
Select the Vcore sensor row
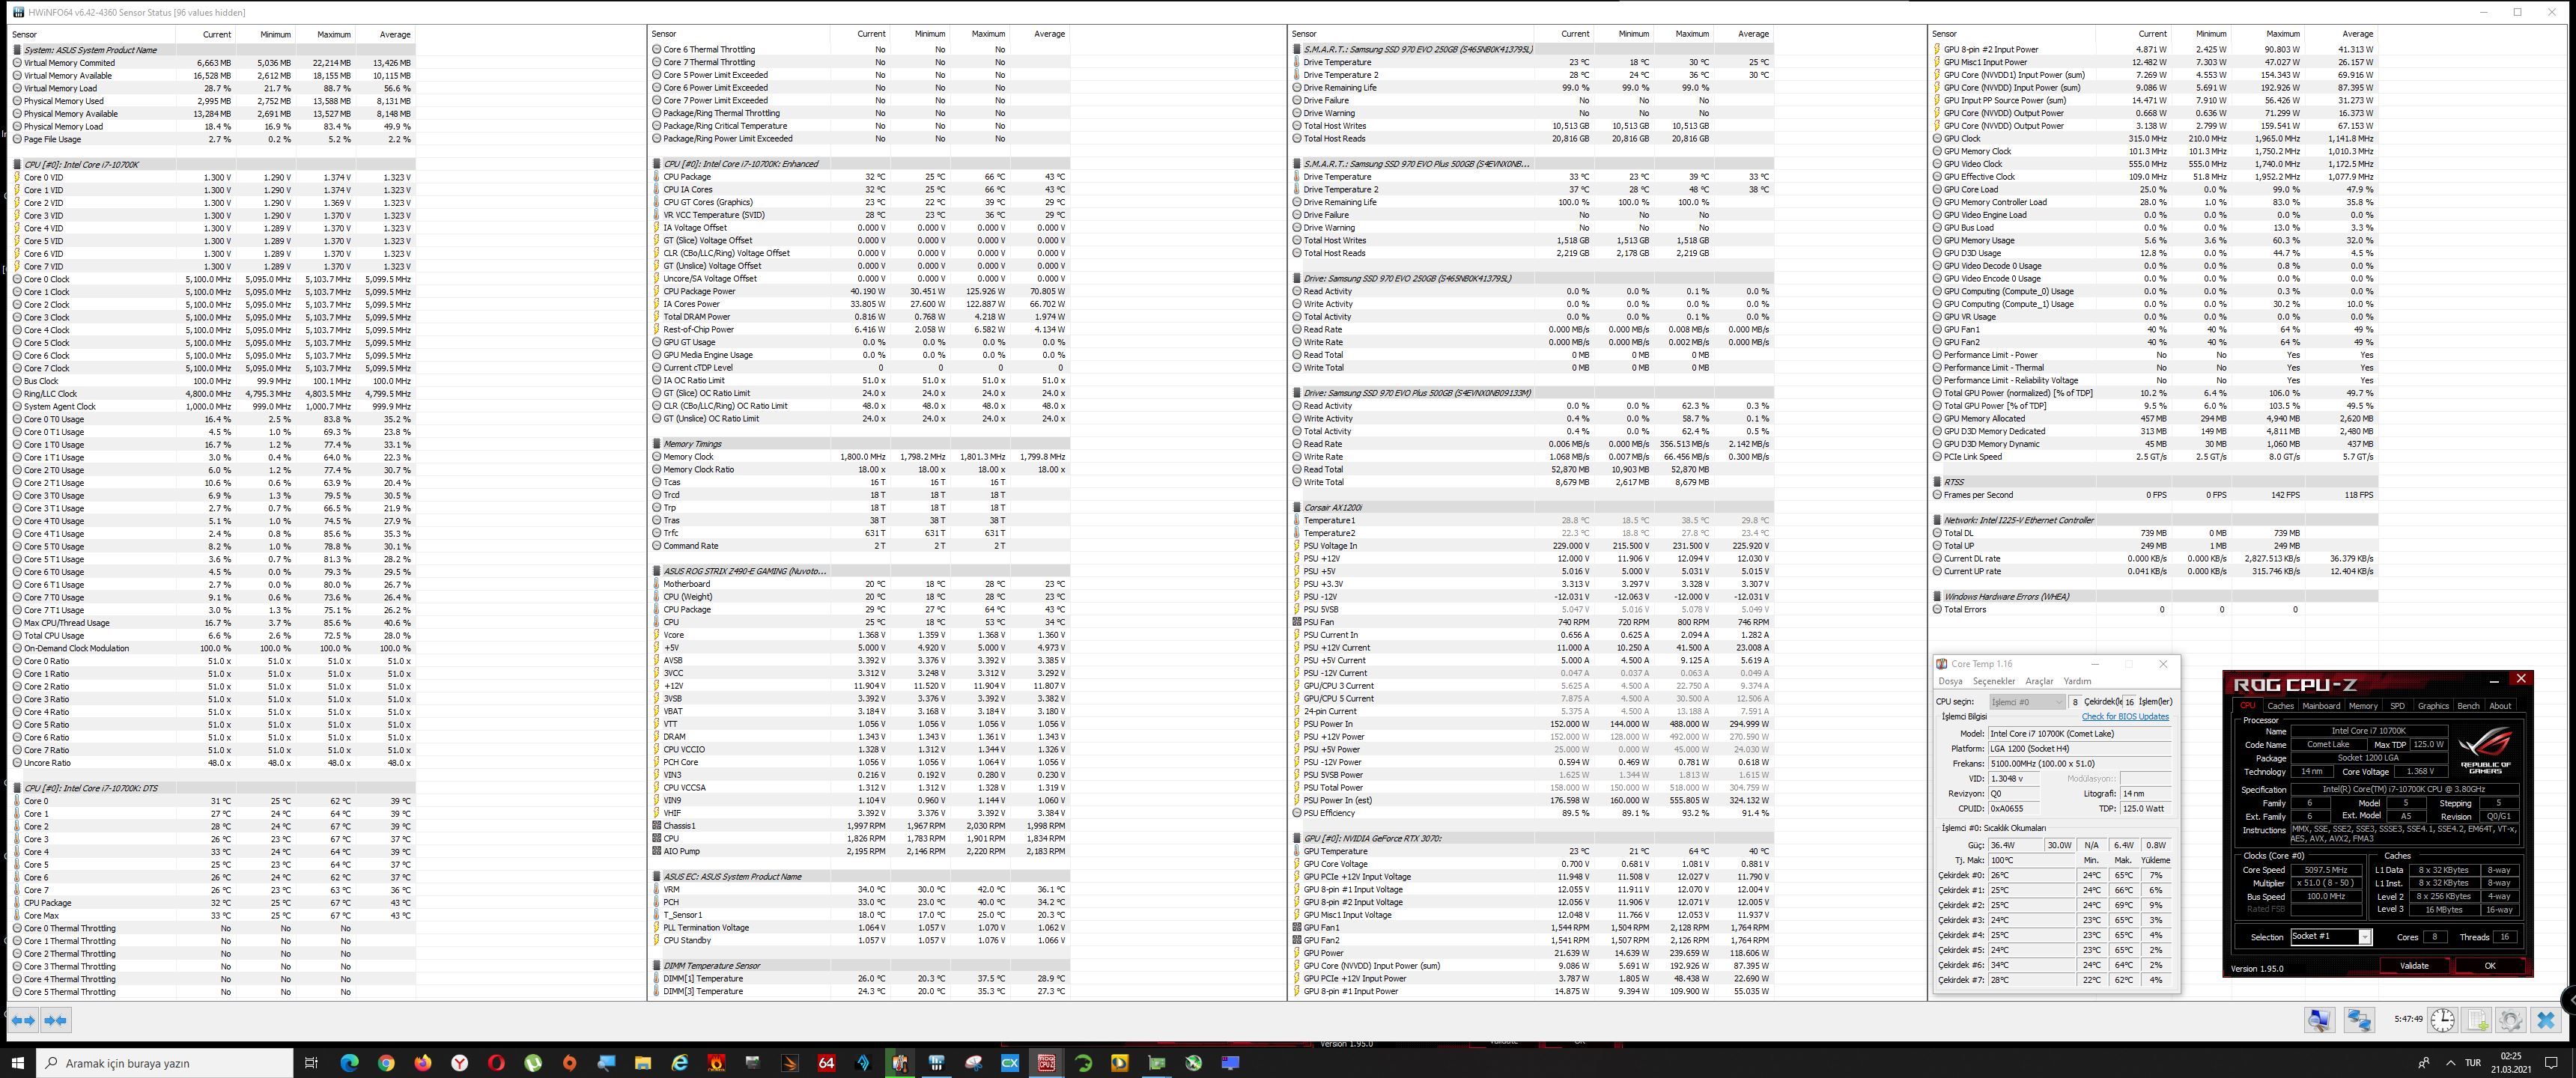click(x=860, y=635)
